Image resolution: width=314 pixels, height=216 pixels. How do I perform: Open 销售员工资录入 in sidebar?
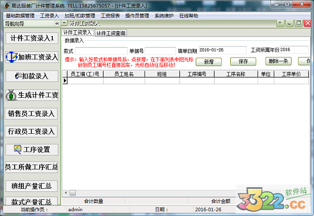click(31, 113)
